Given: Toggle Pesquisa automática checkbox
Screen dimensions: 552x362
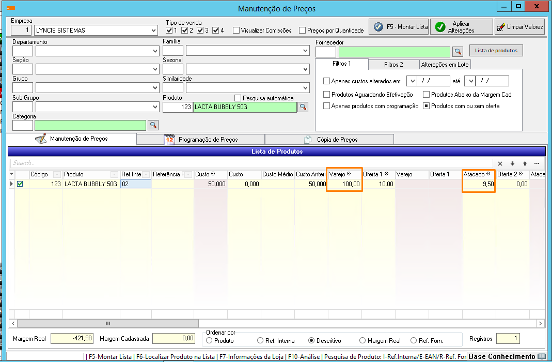Looking at the screenshot, I should click(x=238, y=98).
